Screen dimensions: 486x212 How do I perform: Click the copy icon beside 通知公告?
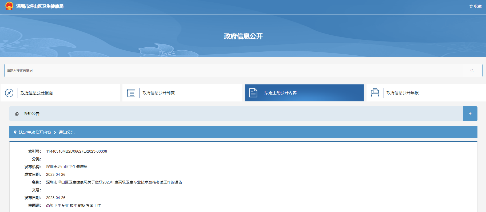[17, 114]
